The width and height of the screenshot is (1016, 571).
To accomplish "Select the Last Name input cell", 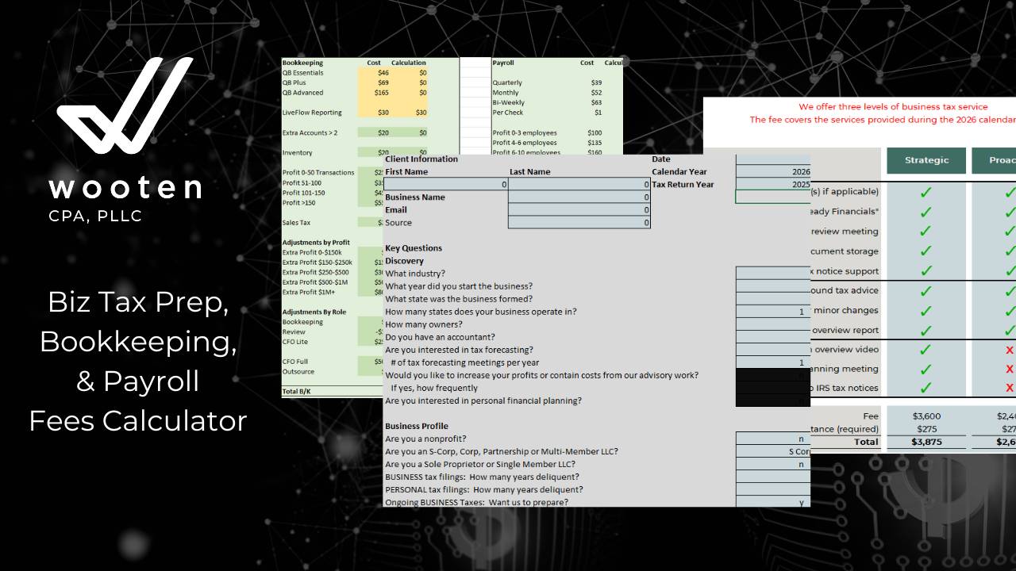I will click(579, 184).
